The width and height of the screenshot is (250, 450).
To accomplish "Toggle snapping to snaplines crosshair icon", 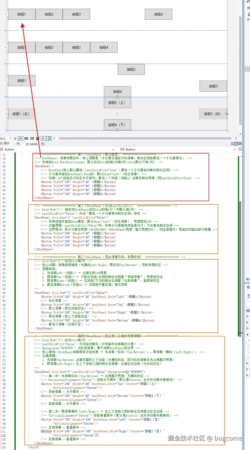I will click(x=43, y=138).
